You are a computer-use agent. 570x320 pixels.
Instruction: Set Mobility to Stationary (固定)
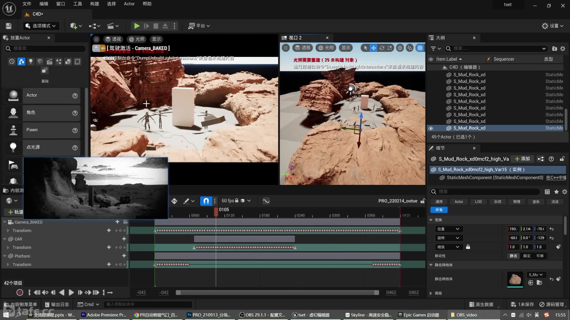[x=527, y=256]
